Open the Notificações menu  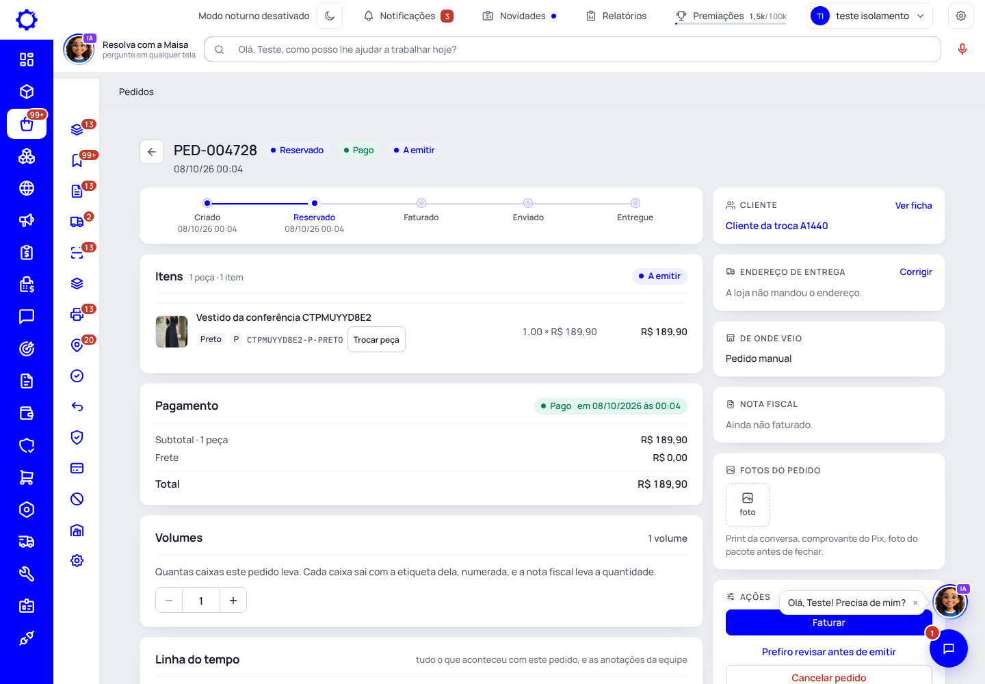tap(408, 16)
